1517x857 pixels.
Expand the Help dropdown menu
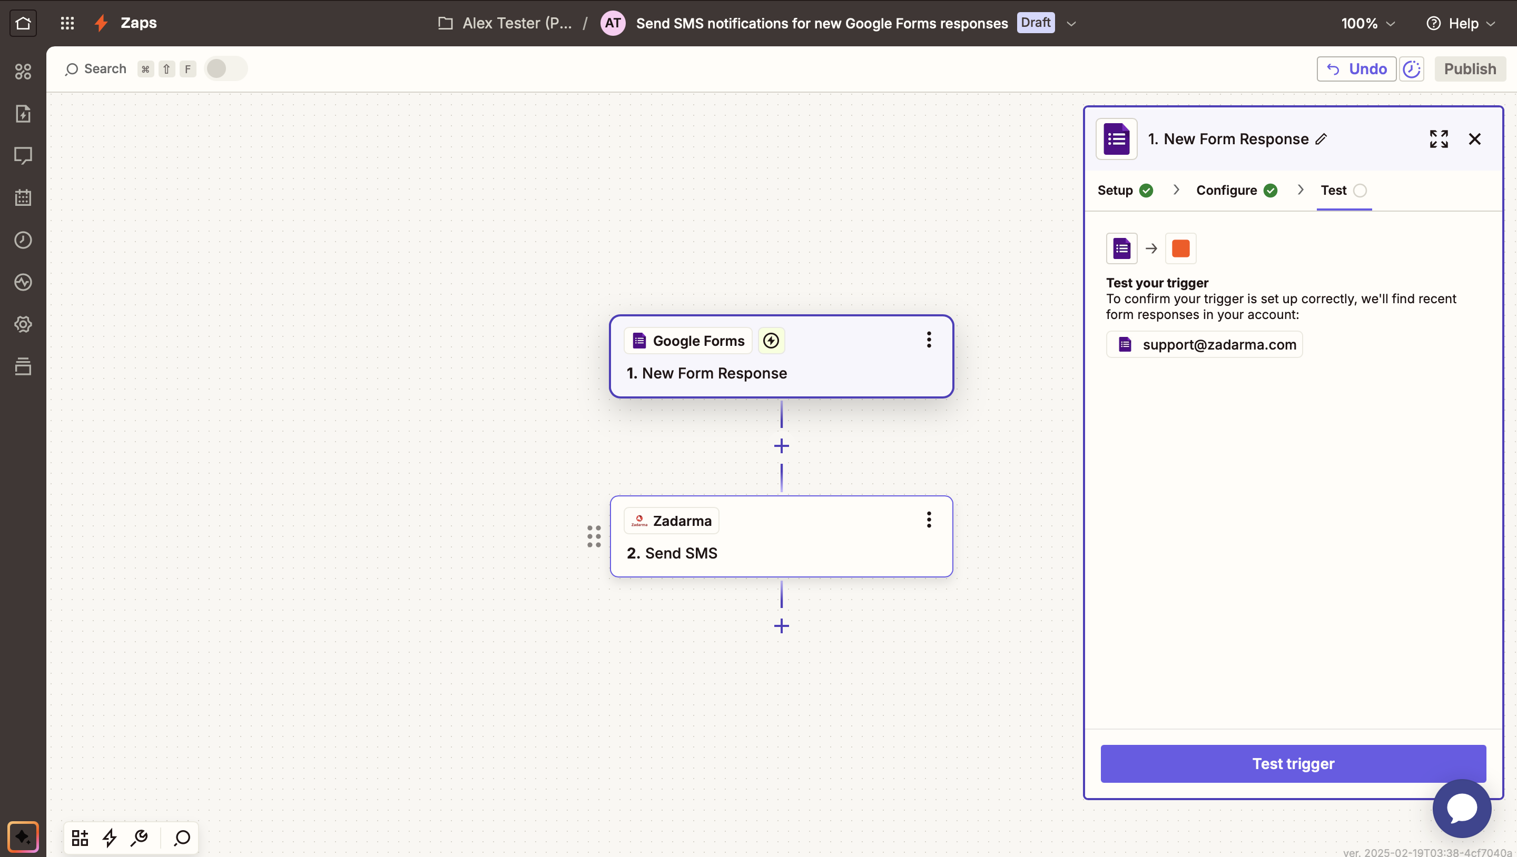pyautogui.click(x=1461, y=23)
